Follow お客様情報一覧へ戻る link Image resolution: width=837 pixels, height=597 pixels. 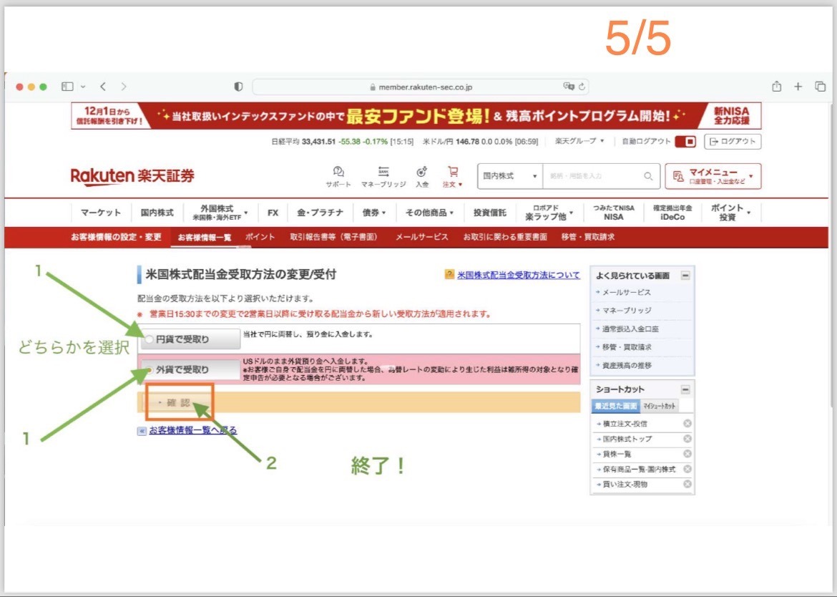tap(192, 430)
